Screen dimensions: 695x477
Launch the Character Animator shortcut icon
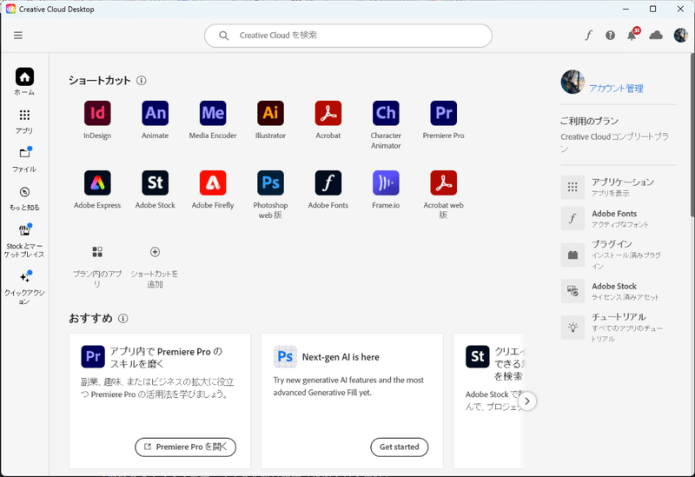[x=386, y=113]
